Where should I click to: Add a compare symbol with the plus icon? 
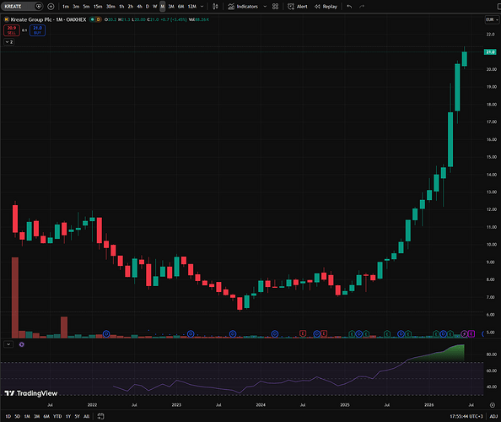click(x=51, y=7)
